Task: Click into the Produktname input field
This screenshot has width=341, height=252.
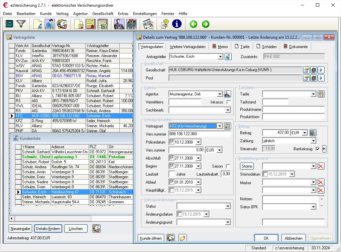Action: [x=293, y=109]
